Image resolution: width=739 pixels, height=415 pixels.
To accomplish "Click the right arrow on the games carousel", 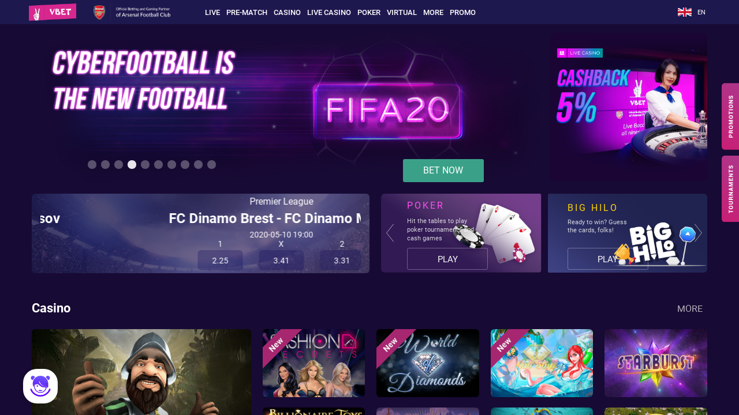I will coord(698,233).
